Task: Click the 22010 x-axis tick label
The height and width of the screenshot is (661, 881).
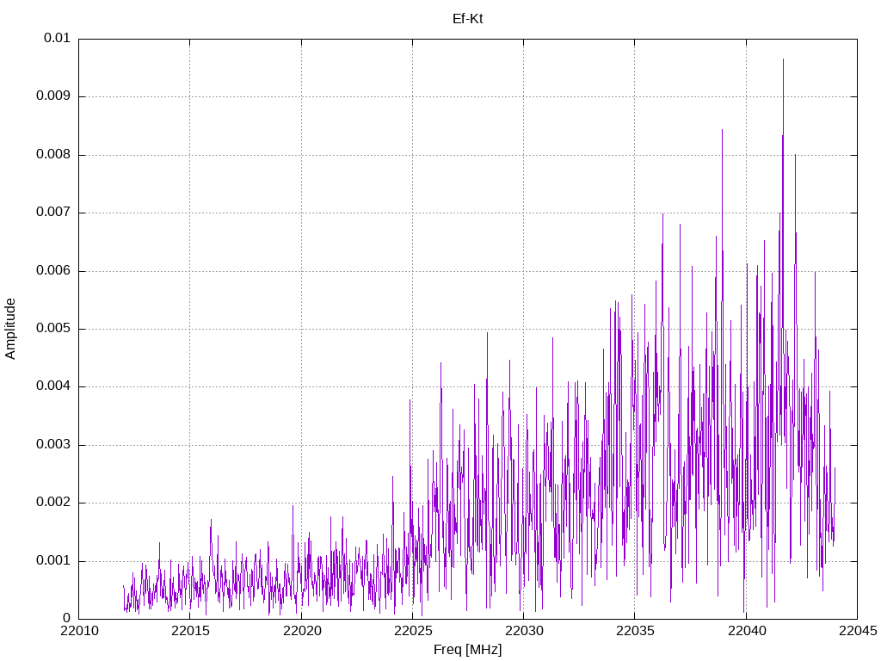Action: click(78, 632)
